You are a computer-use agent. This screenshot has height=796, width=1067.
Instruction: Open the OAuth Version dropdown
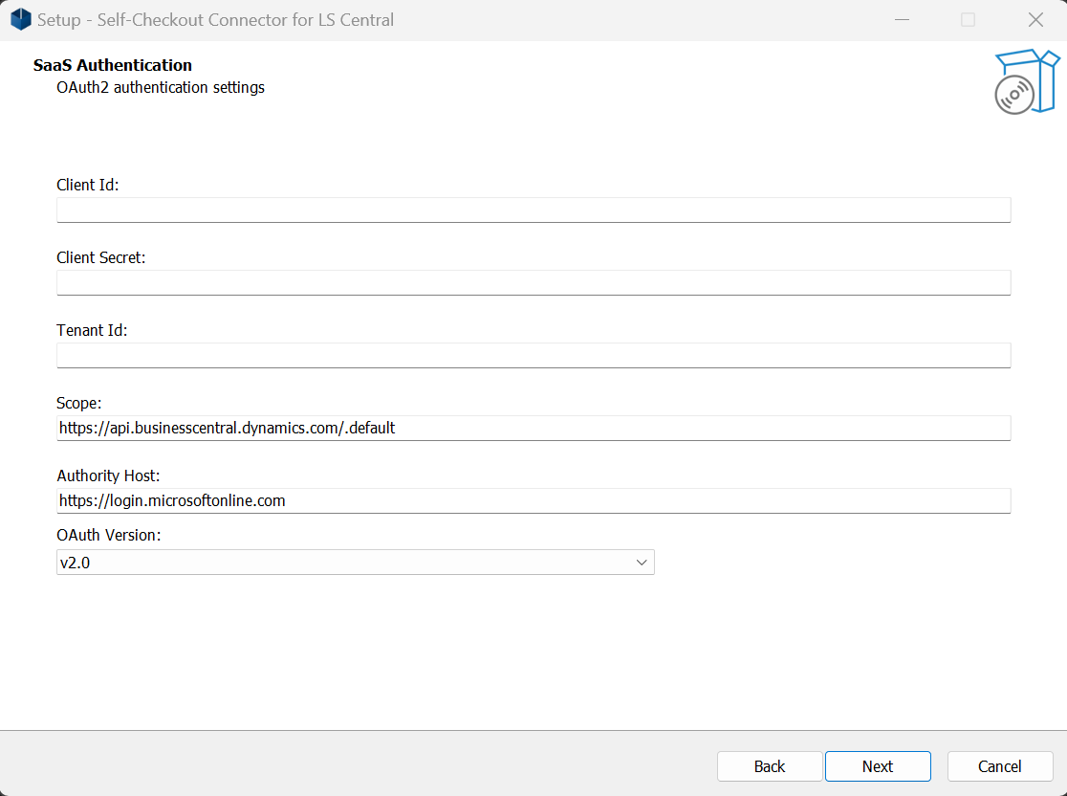(355, 562)
